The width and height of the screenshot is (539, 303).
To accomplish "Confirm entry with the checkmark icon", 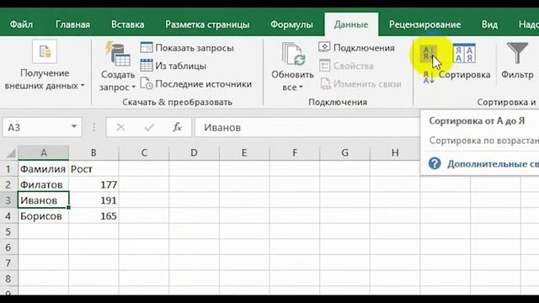I will point(149,127).
